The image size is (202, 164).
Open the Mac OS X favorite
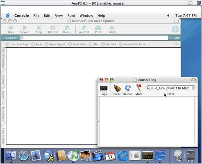pyautogui.click(x=109, y=44)
